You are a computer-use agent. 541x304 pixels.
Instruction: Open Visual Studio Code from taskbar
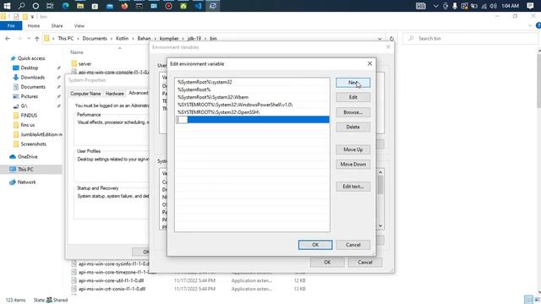pyautogui.click(x=198, y=6)
